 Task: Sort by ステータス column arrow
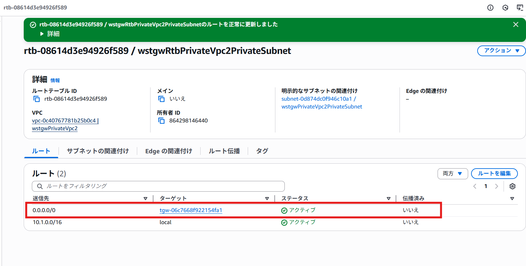388,198
